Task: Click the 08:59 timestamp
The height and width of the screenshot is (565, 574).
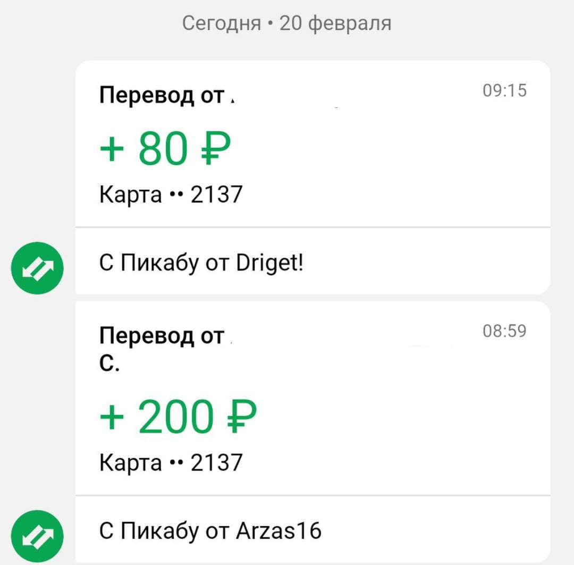Action: (x=504, y=331)
